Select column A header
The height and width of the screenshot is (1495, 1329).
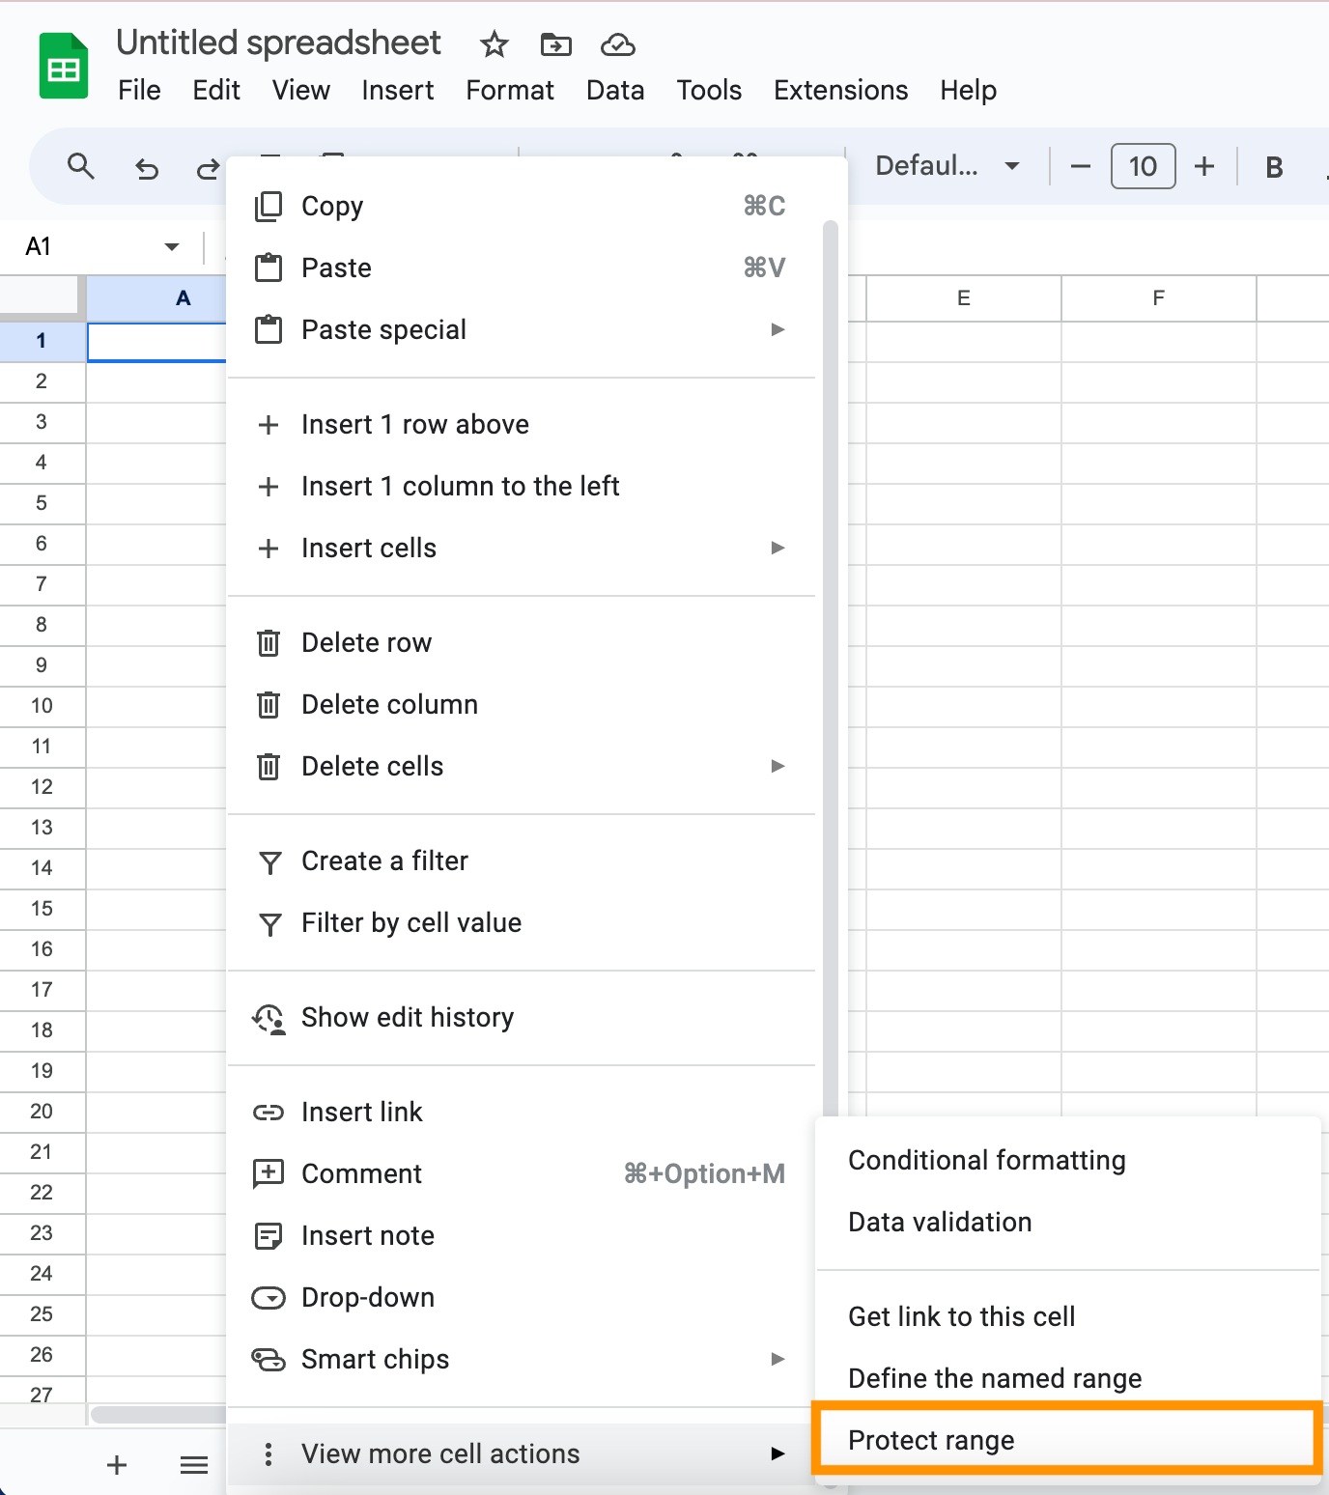tap(156, 298)
